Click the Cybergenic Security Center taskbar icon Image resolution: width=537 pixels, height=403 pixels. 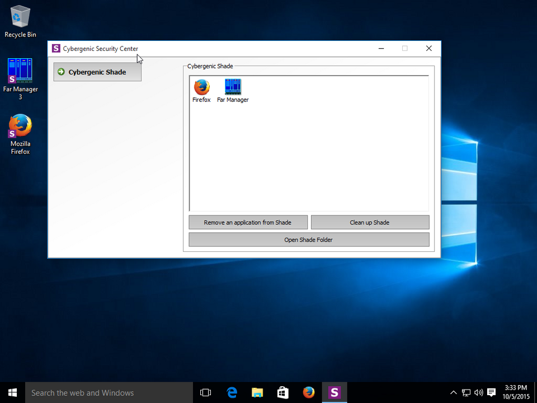click(x=335, y=392)
